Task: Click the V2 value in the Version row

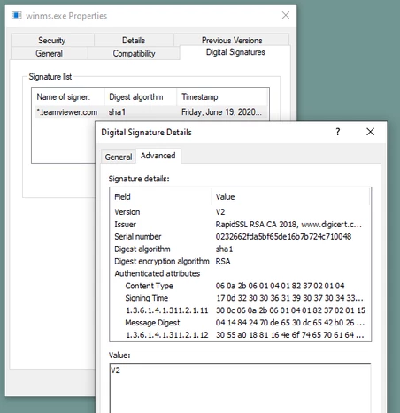Action: click(220, 212)
